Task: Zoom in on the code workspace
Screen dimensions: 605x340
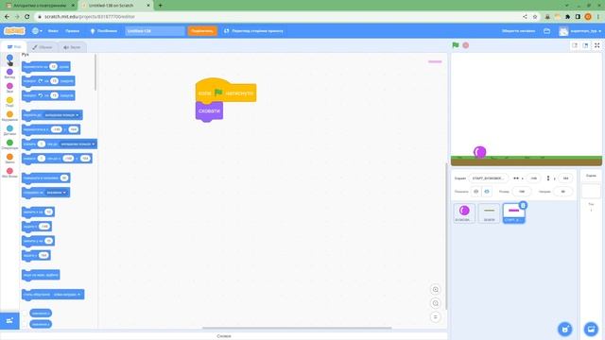Action: coord(435,290)
